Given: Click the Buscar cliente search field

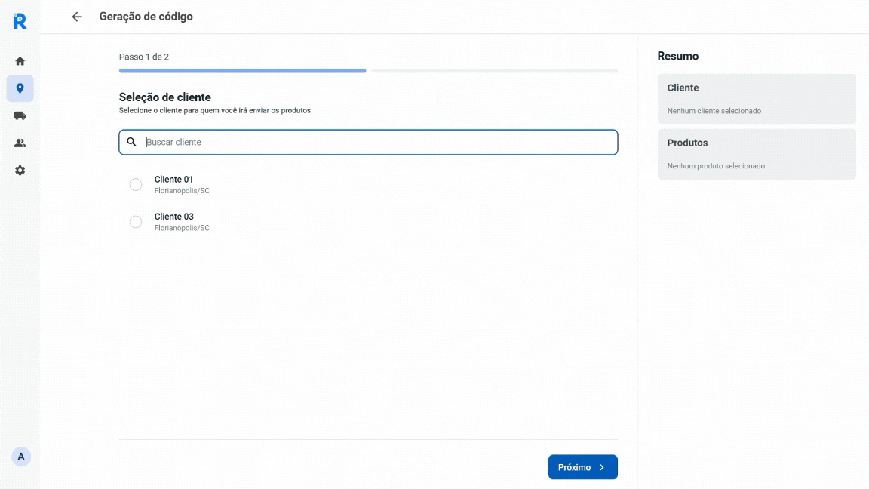Looking at the screenshot, I should [x=377, y=142].
